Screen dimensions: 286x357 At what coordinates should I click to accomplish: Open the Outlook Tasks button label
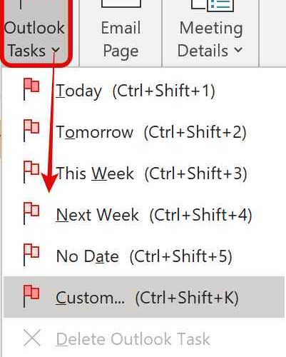pyautogui.click(x=35, y=39)
